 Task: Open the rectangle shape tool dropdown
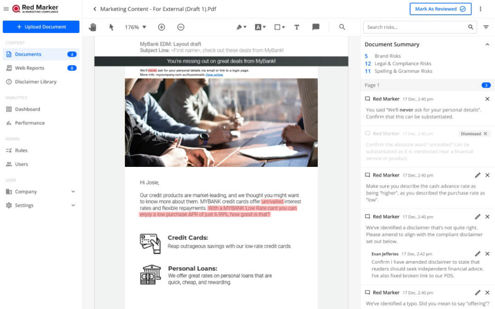(279, 27)
